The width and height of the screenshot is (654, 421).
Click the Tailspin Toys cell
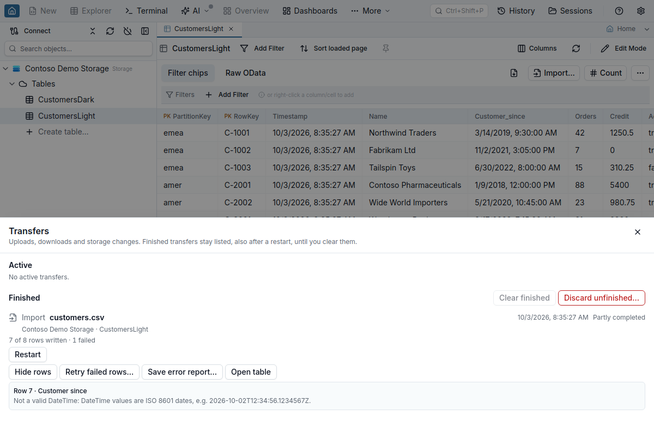416,168
